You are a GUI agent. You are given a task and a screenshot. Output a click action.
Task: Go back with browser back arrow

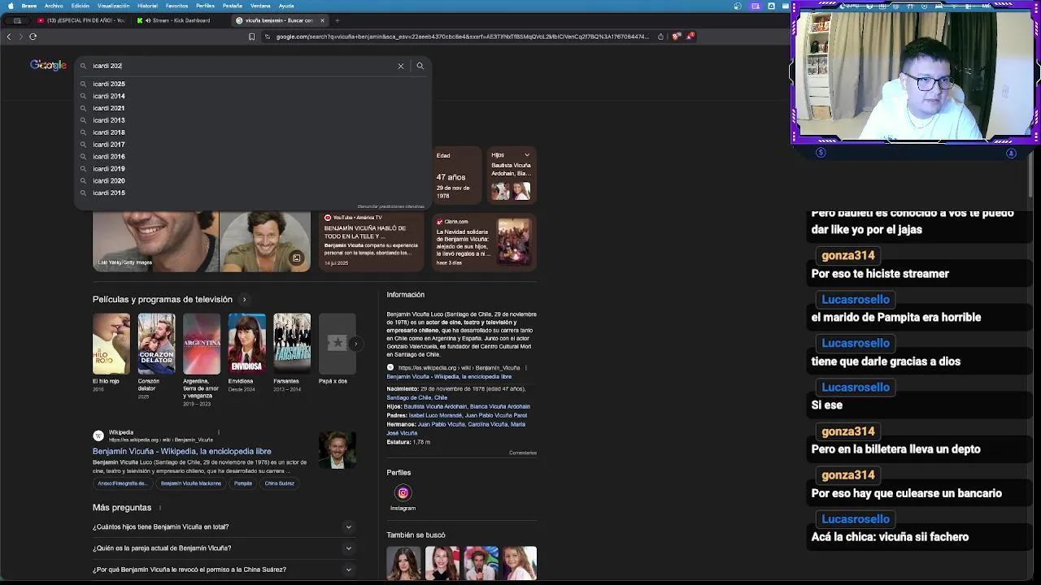[9, 37]
